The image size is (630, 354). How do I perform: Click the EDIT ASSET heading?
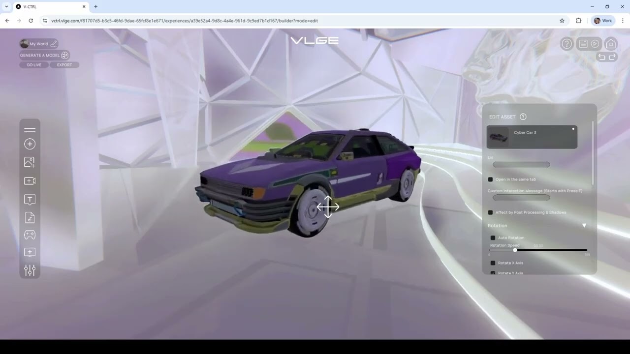point(502,117)
